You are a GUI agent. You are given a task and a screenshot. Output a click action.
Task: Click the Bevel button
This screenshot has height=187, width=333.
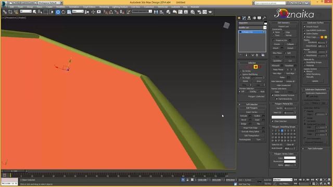[x=244, y=120]
